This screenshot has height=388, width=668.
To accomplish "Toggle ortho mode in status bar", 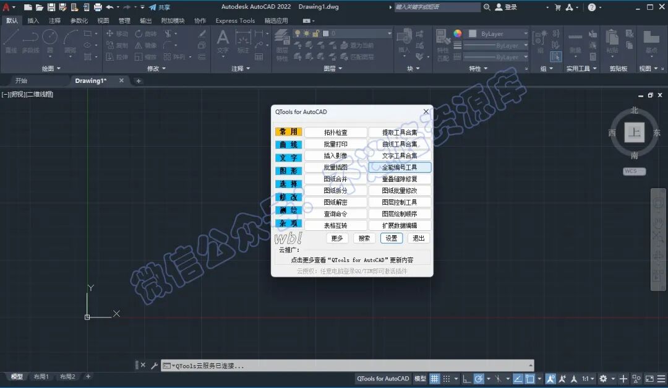I will point(467,379).
